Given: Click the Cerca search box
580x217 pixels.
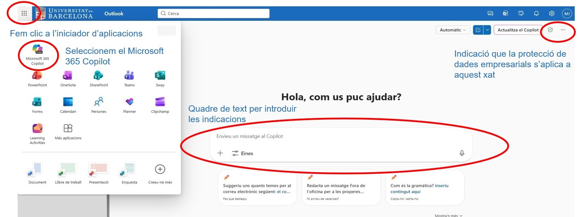Looking at the screenshot, I should (213, 13).
